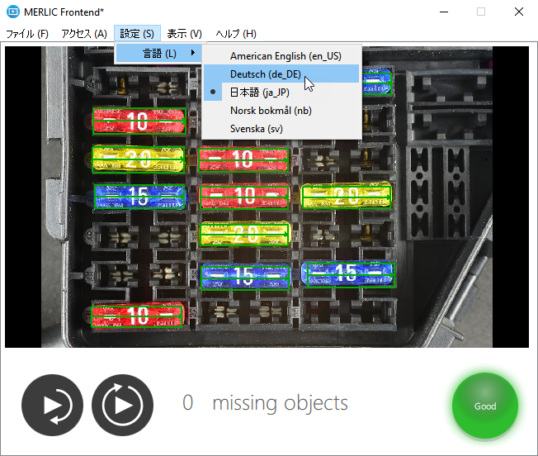Image resolution: width=538 pixels, height=456 pixels.
Task: Open the 表示 (V) menu
Action: [184, 34]
